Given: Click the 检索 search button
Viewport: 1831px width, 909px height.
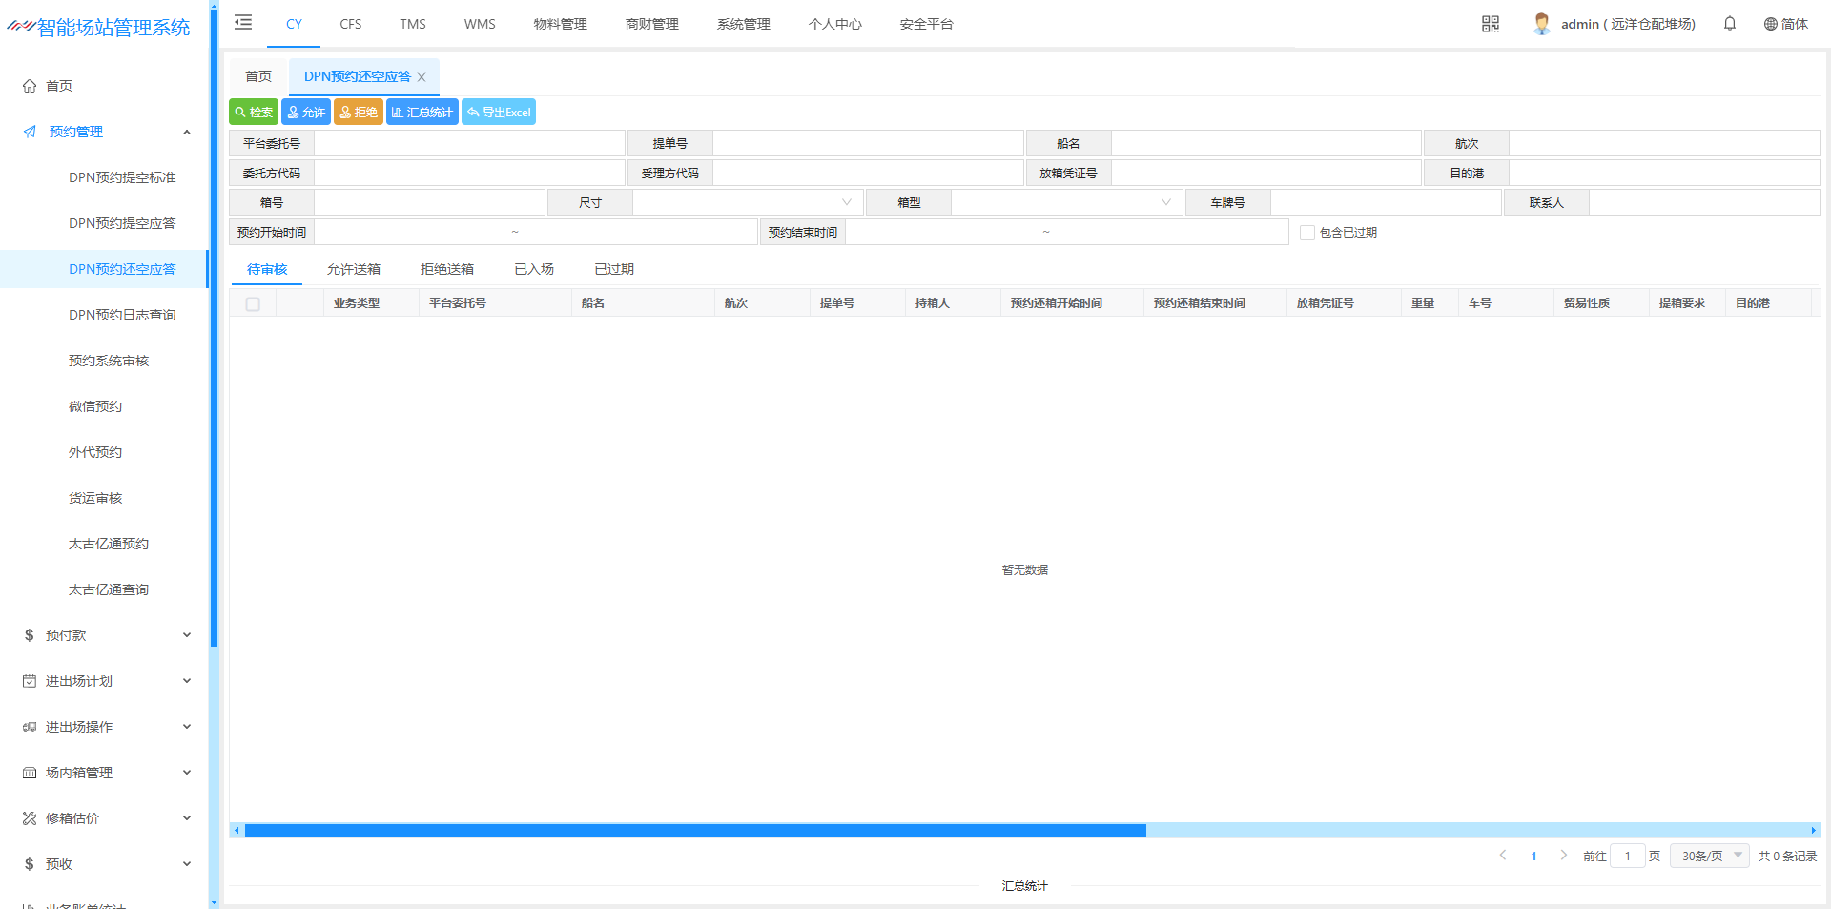Looking at the screenshot, I should (254, 113).
